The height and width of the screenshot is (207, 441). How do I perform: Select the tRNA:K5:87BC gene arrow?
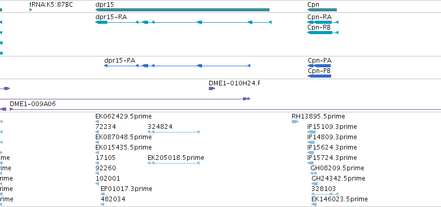point(31,10)
